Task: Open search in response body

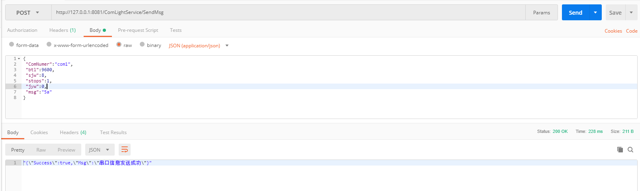Action: [630, 150]
